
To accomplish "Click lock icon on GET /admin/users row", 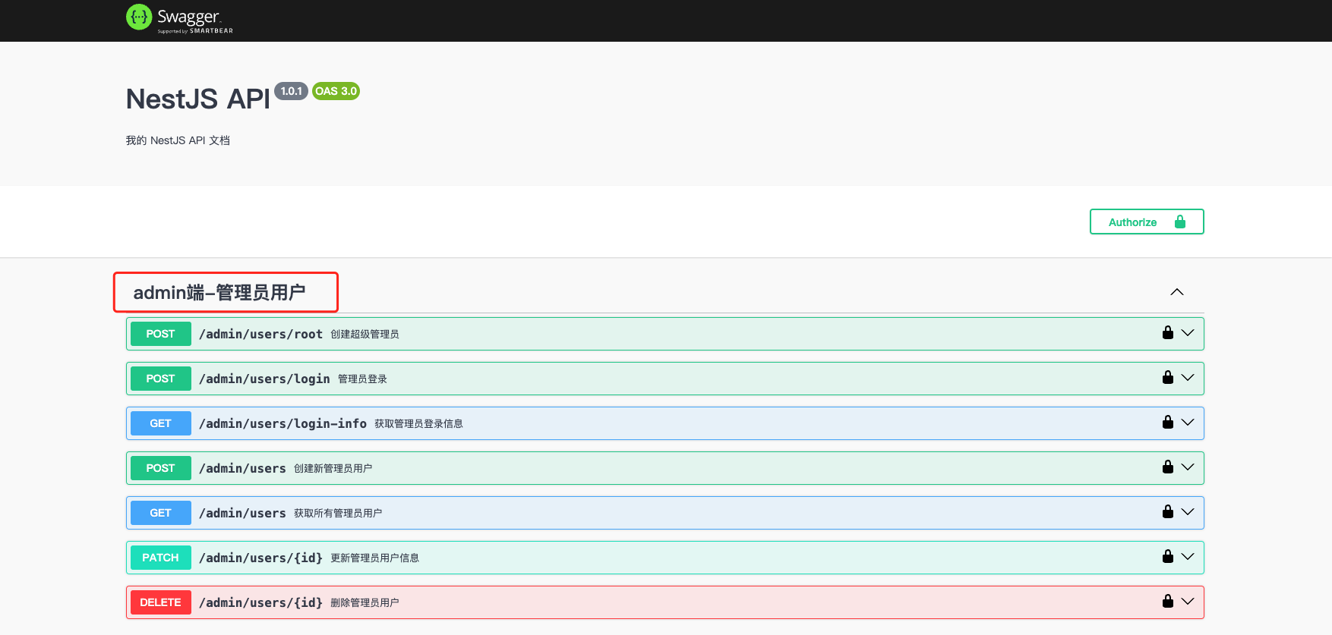I will (1168, 512).
